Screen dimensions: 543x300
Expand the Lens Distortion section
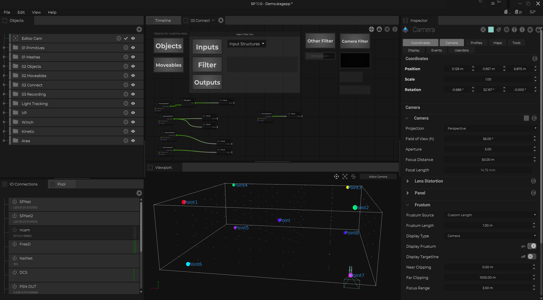(408, 181)
